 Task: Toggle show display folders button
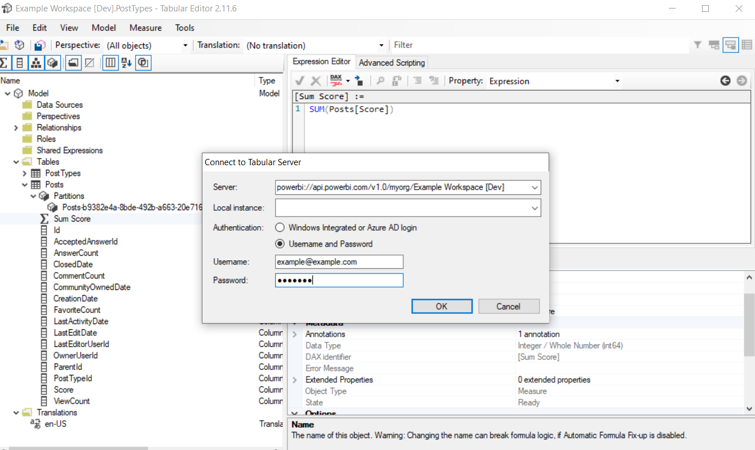73,63
